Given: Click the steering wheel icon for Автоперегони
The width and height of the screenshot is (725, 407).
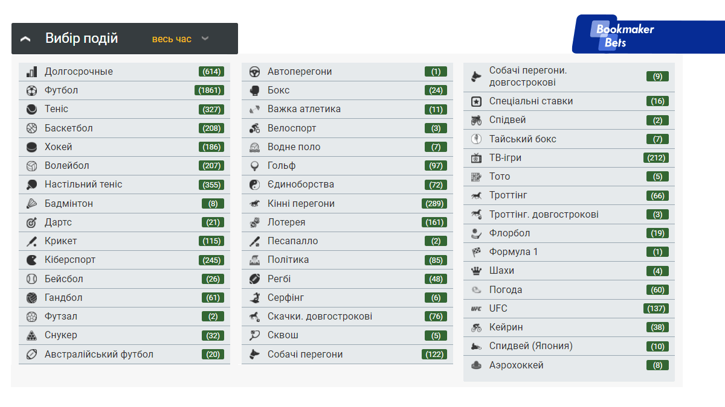Looking at the screenshot, I should click(x=255, y=72).
